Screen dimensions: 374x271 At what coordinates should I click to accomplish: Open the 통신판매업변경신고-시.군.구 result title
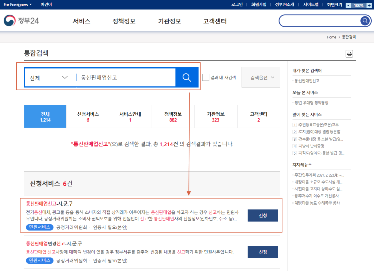point(54,243)
